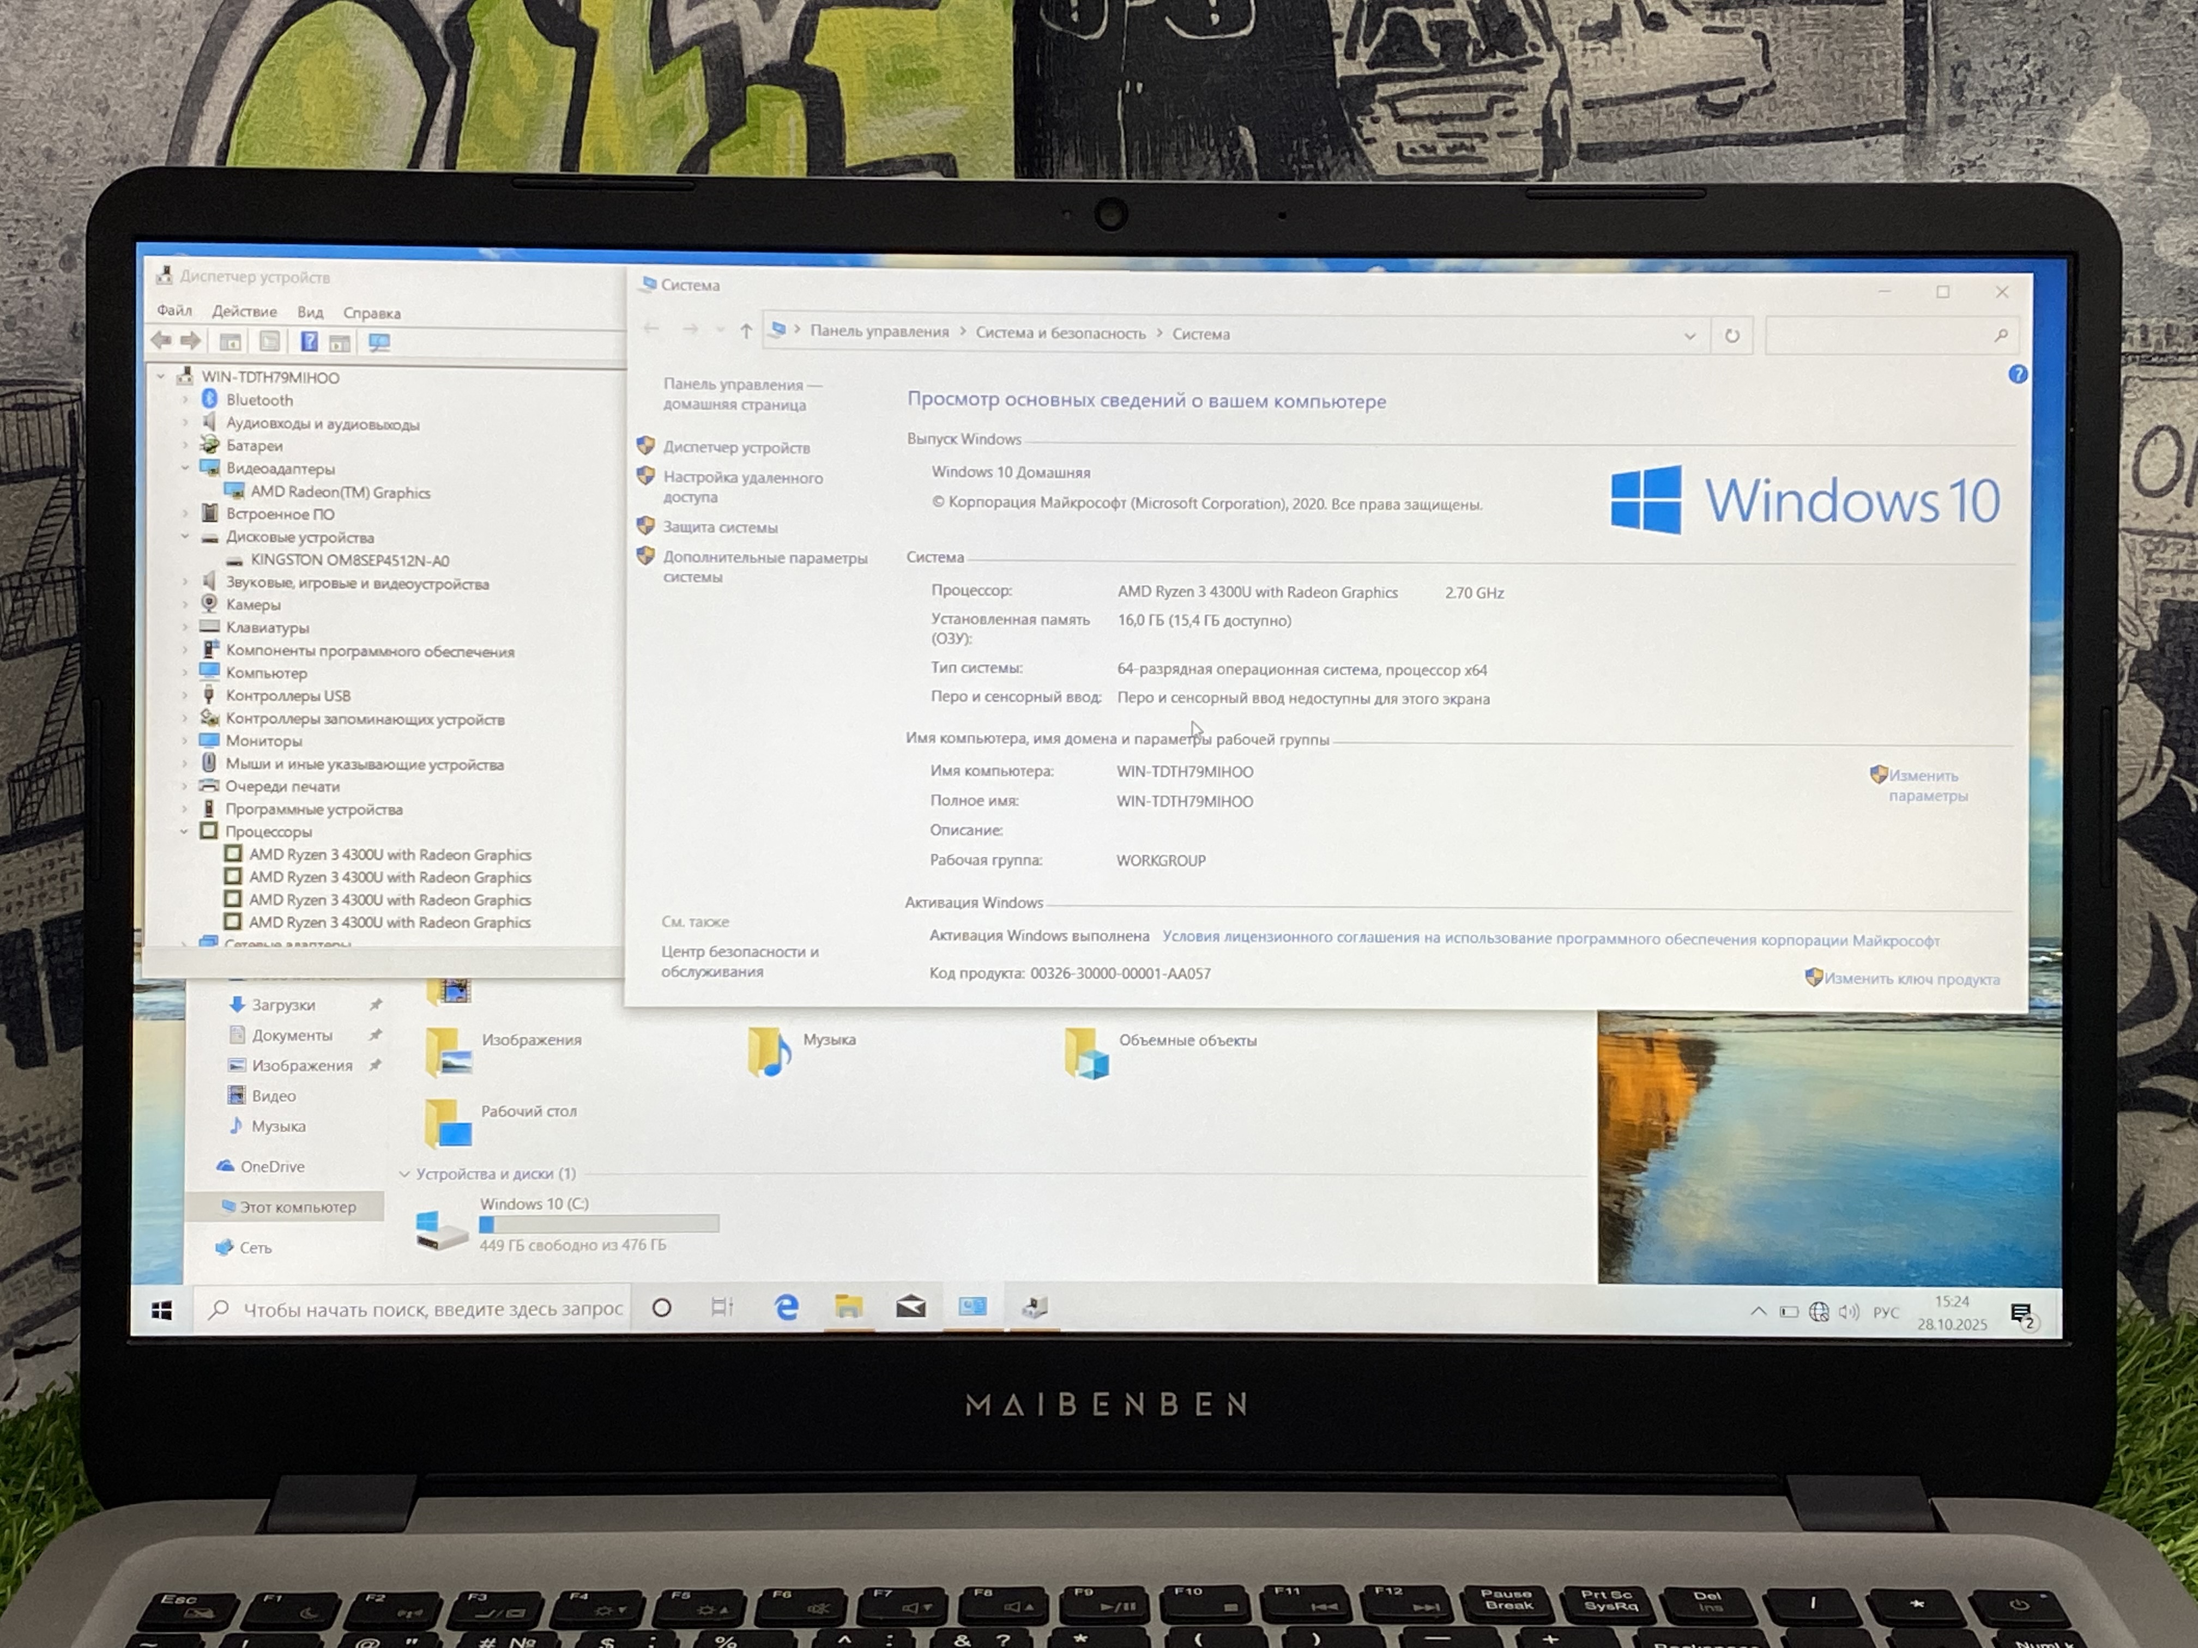Open Microsoft Edge from the taskbar
Screen dimensions: 2198x1648
(x=786, y=1307)
